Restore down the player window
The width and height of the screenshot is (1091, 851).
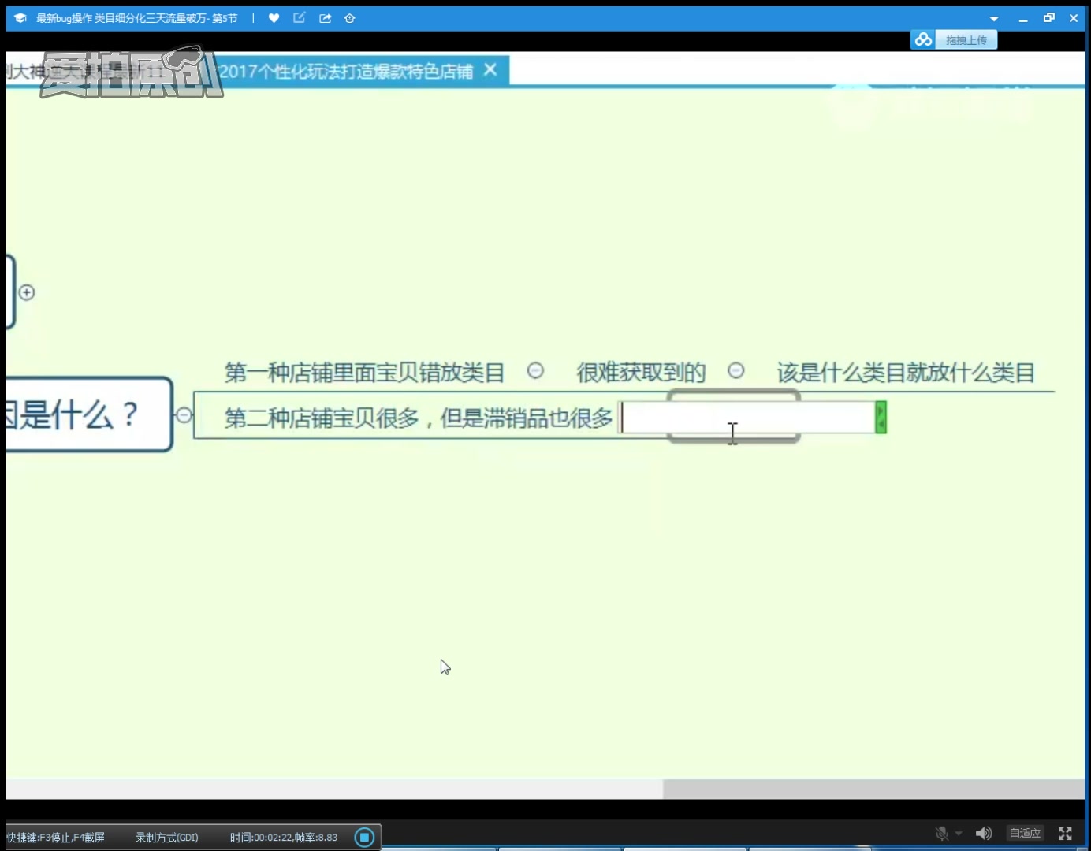coord(1048,17)
